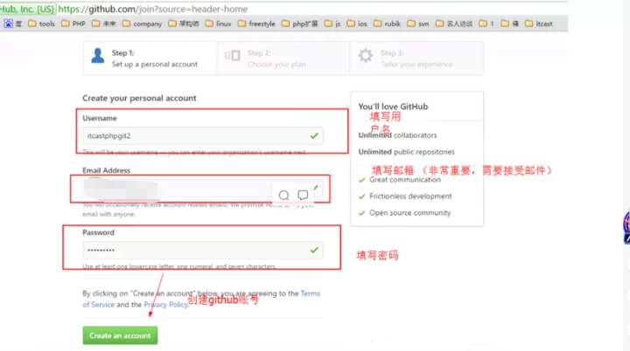This screenshot has height=351, width=630.
Task: Click the GitHub, Inc. [US] security badge
Action: pyautogui.click(x=27, y=9)
